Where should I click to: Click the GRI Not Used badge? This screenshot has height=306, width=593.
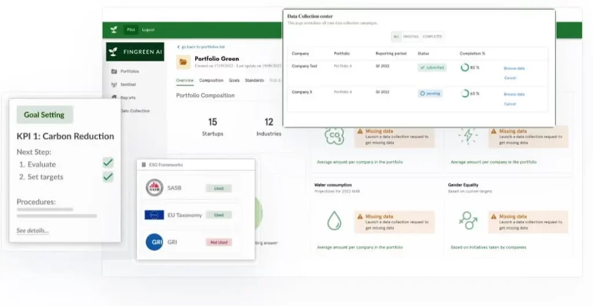tap(218, 242)
